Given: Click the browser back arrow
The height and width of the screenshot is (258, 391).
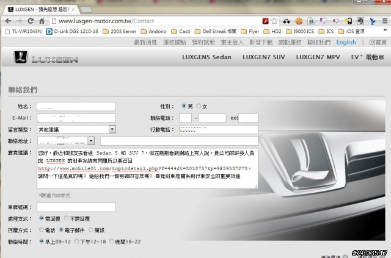Looking at the screenshot, I should (x=8, y=21).
